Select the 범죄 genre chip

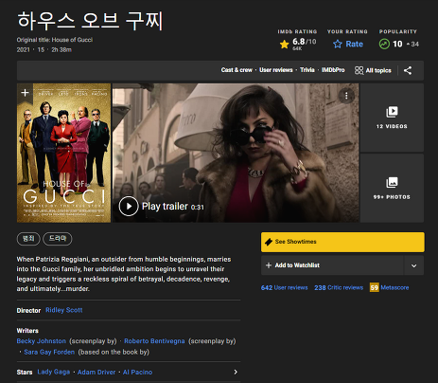coord(28,239)
